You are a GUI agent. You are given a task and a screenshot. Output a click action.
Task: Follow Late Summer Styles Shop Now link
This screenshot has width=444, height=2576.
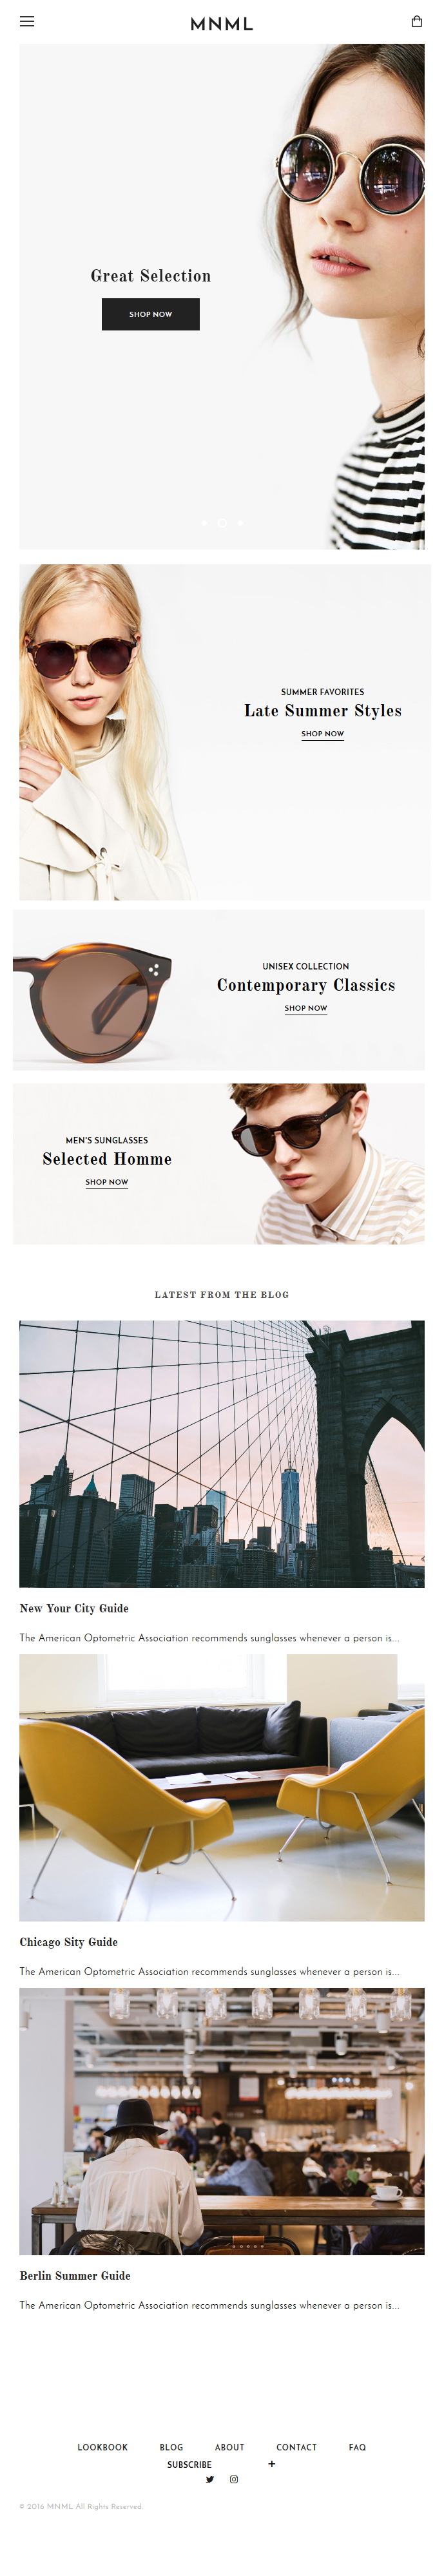tap(322, 734)
